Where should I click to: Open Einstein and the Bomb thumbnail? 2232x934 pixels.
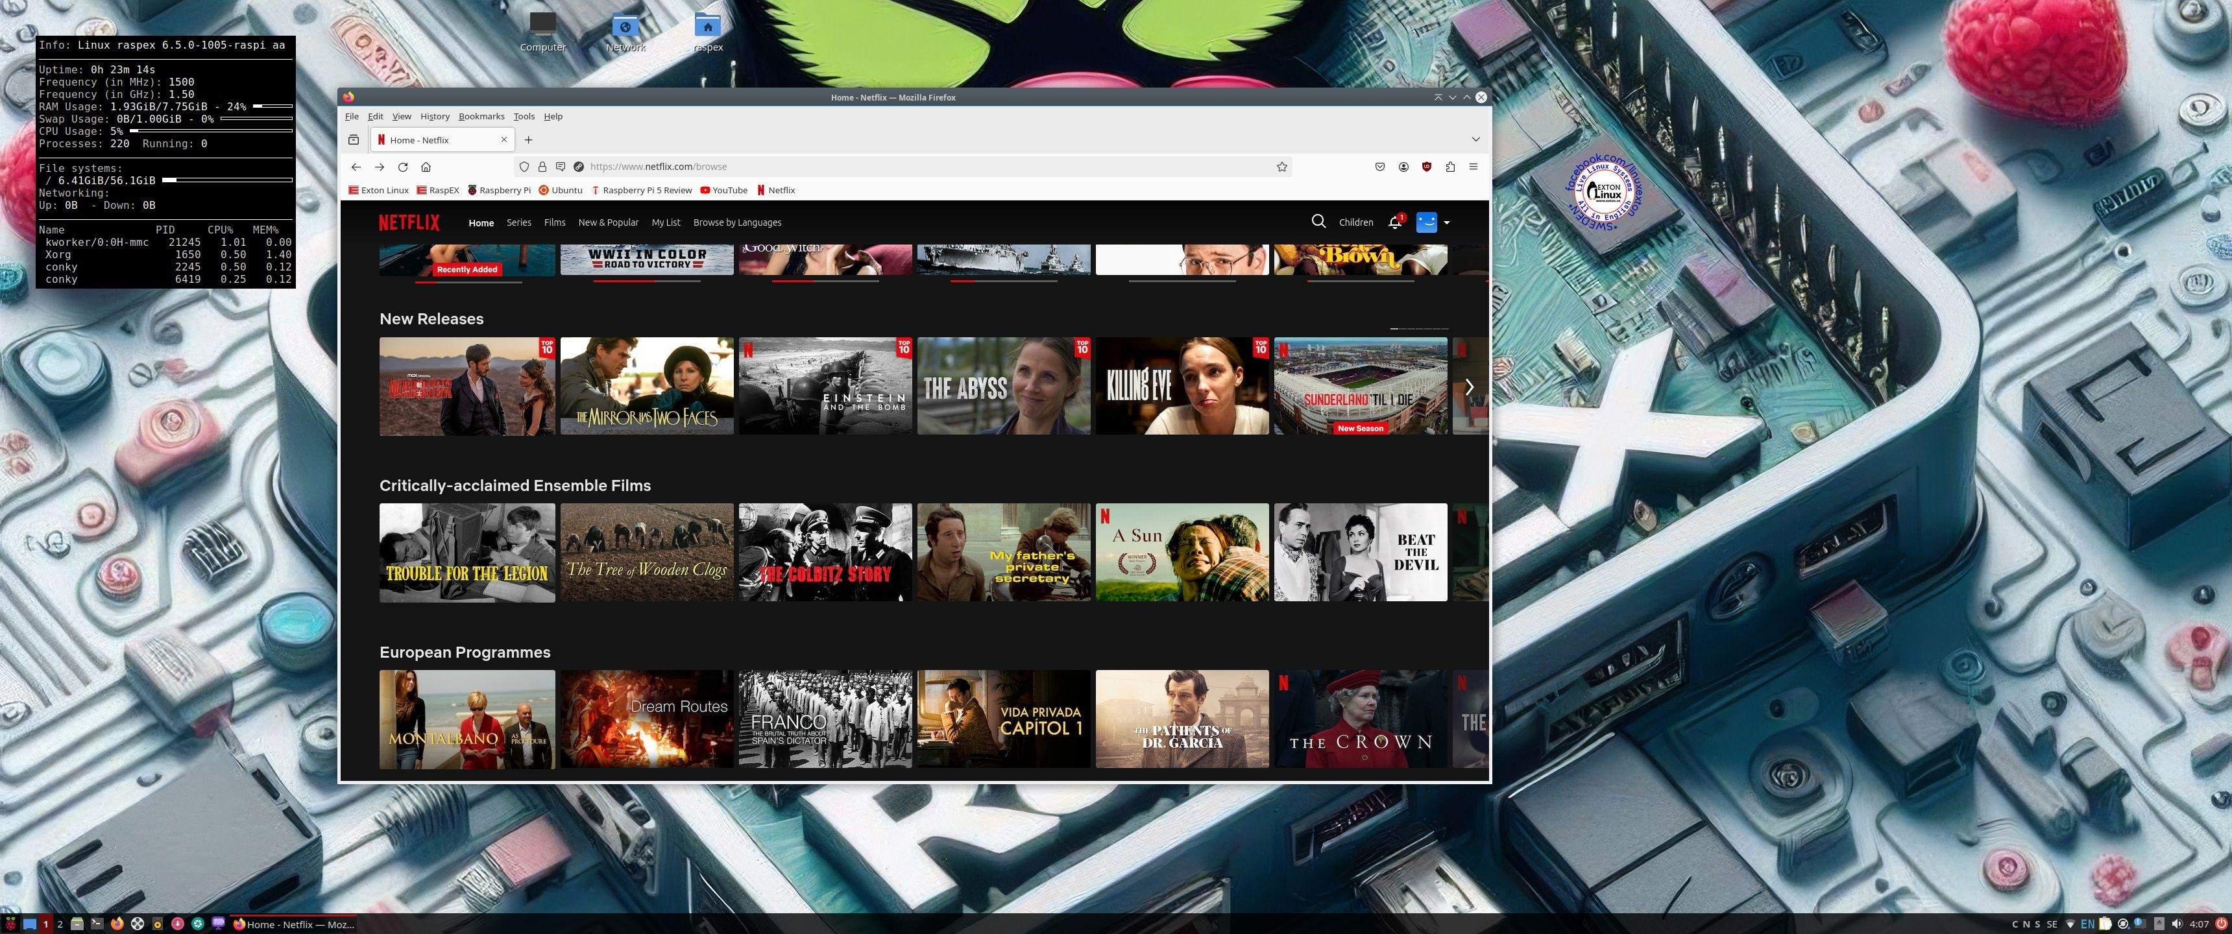point(825,387)
